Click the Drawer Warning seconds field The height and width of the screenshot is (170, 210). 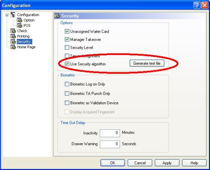click(x=110, y=144)
